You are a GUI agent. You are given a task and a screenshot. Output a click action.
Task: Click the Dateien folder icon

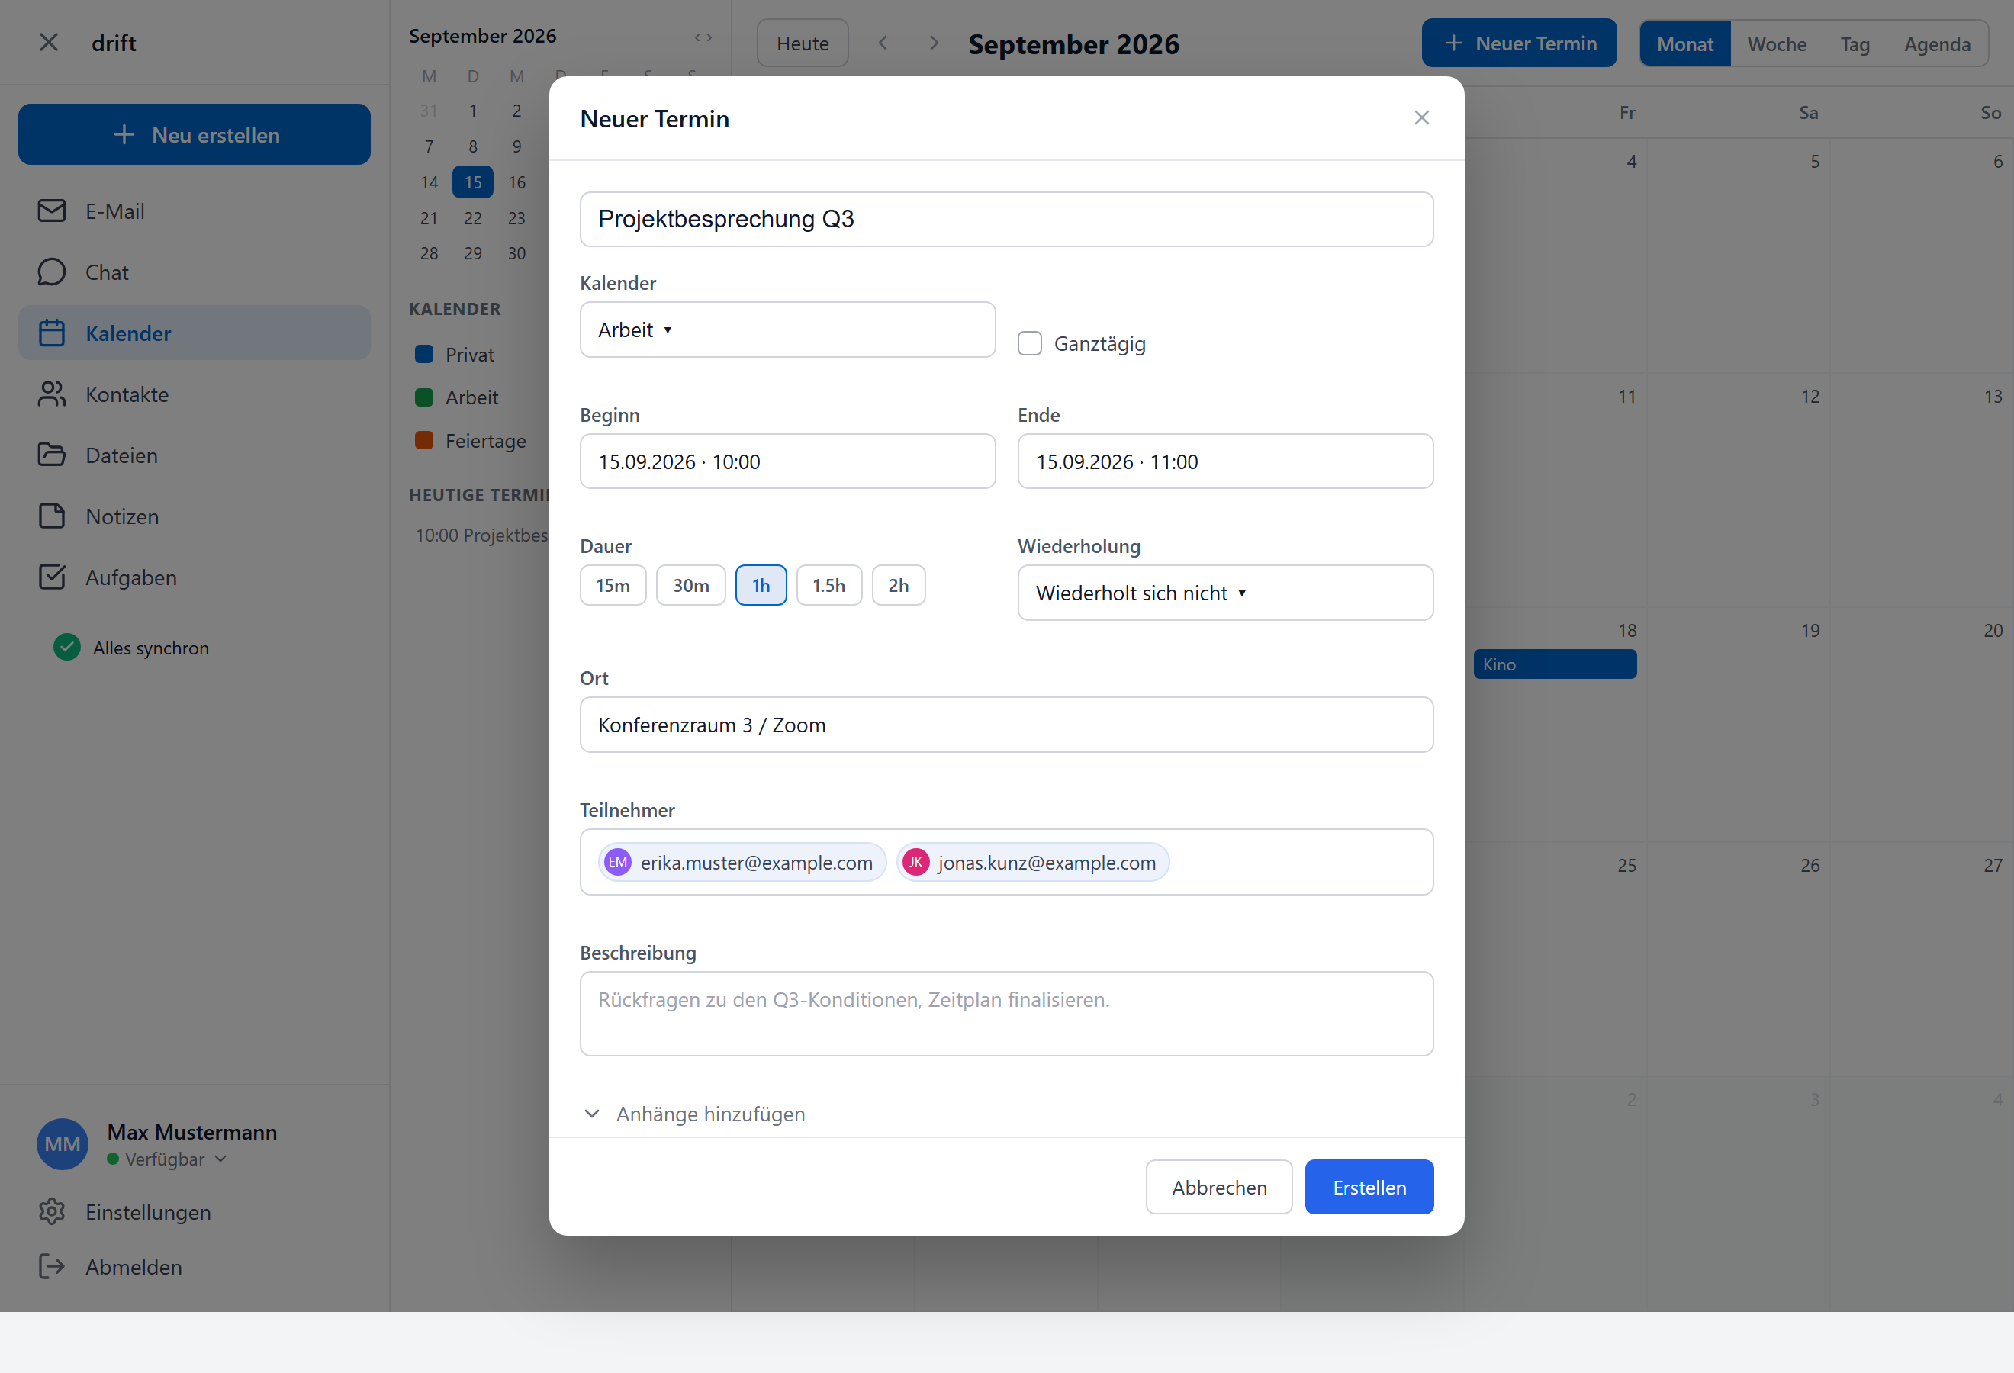pyautogui.click(x=52, y=455)
